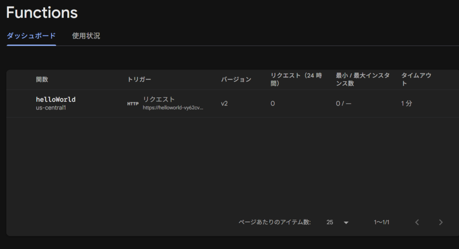Select the v2 version cell
The height and width of the screenshot is (249, 459).
225,103
